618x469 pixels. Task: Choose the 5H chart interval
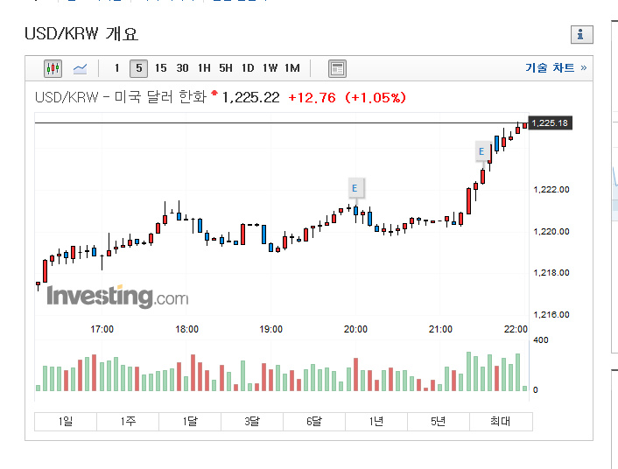[x=226, y=68]
